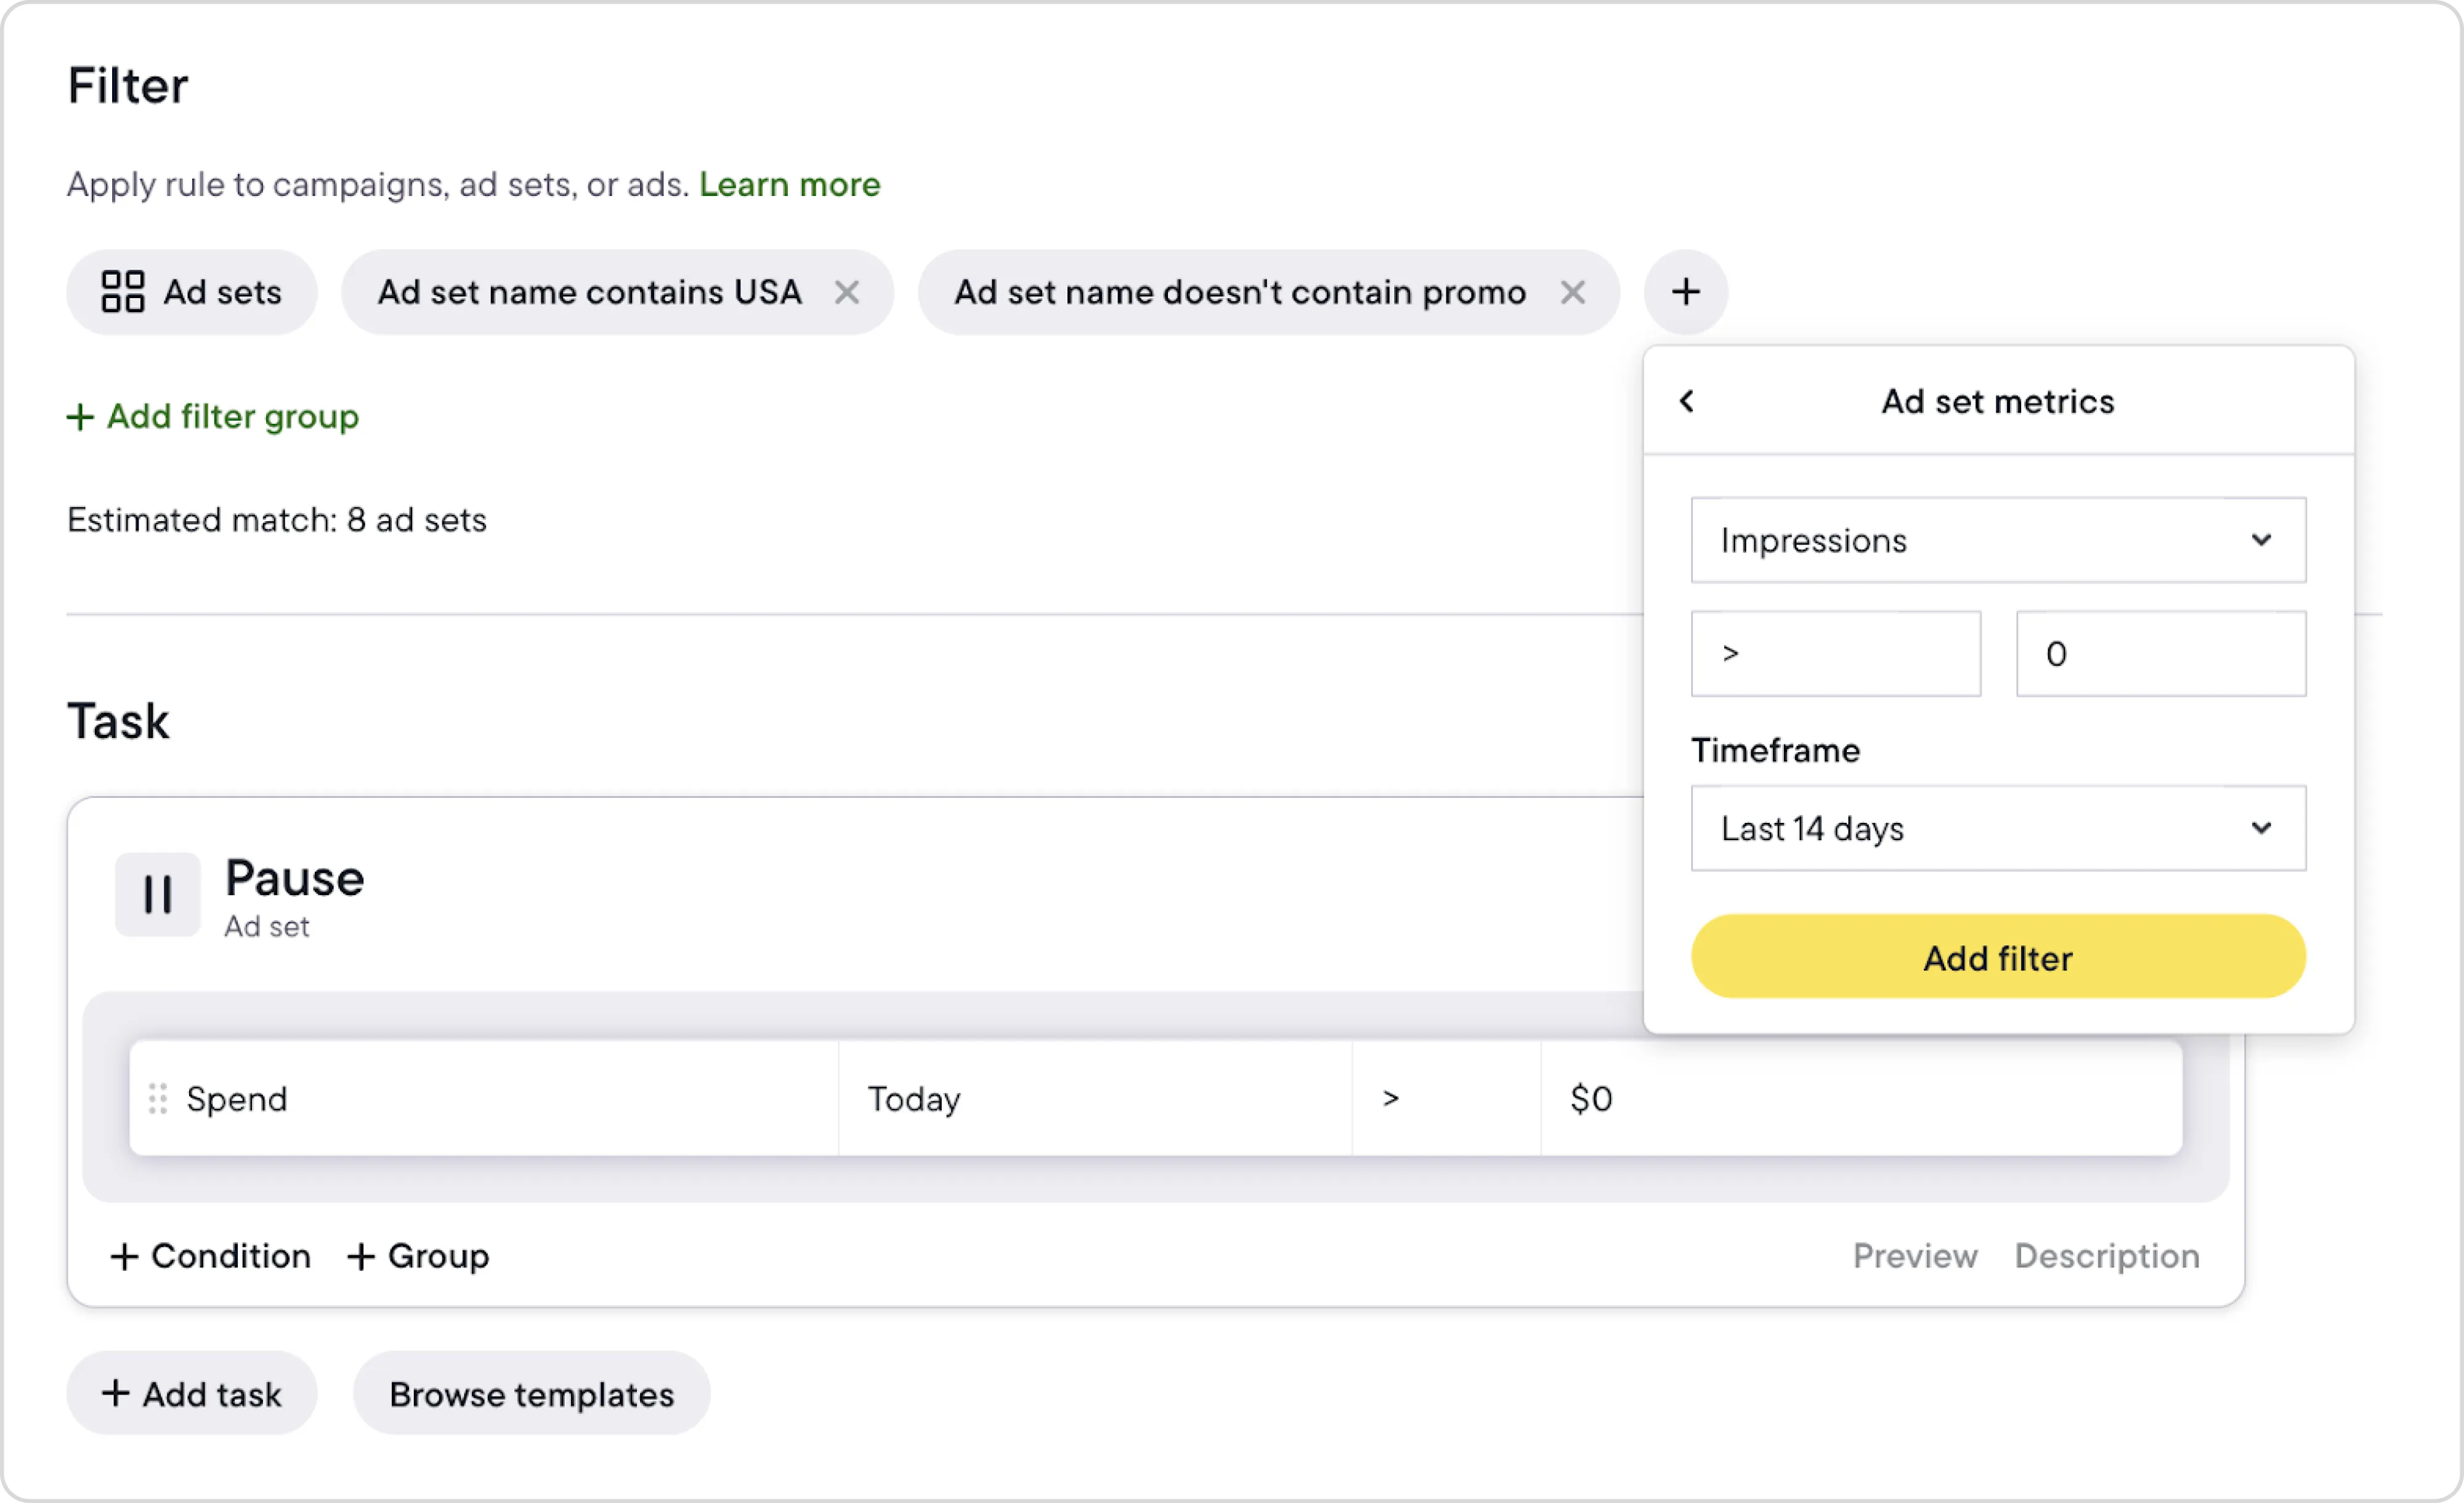Remove the 'contains USA' filter chip
The width and height of the screenshot is (2464, 1503).
846,293
